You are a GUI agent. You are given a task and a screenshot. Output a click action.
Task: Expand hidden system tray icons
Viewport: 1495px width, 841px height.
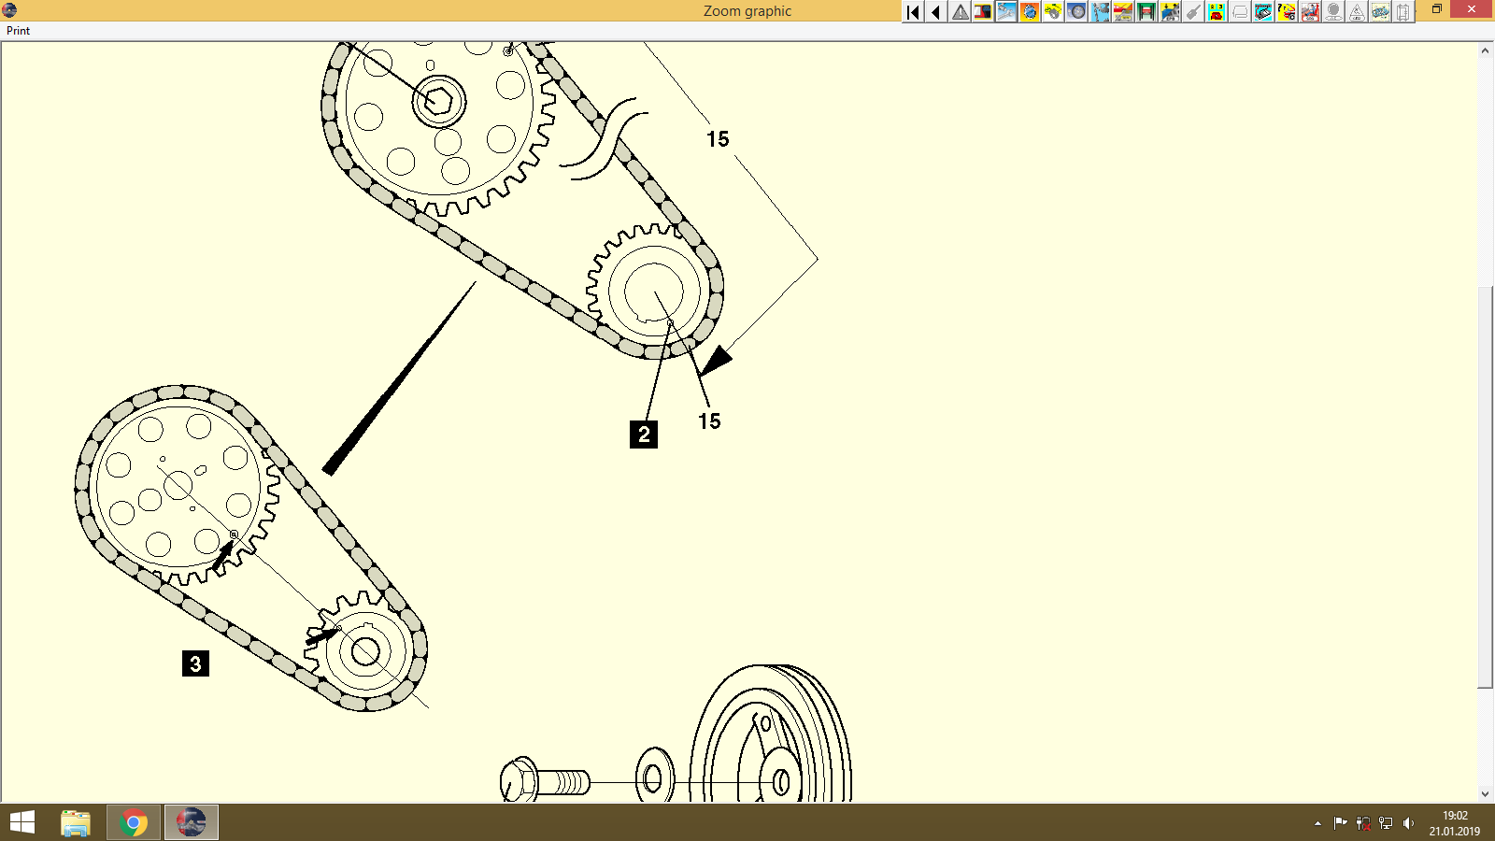tap(1317, 824)
